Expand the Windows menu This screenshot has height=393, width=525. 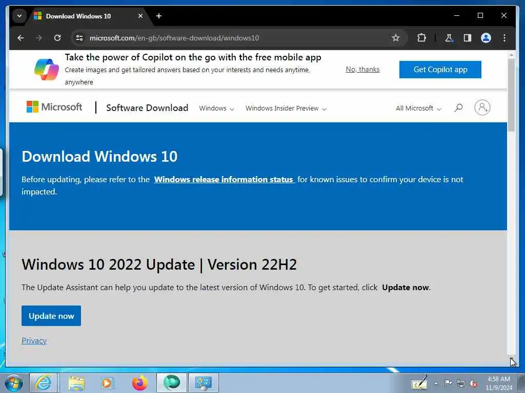pos(217,108)
